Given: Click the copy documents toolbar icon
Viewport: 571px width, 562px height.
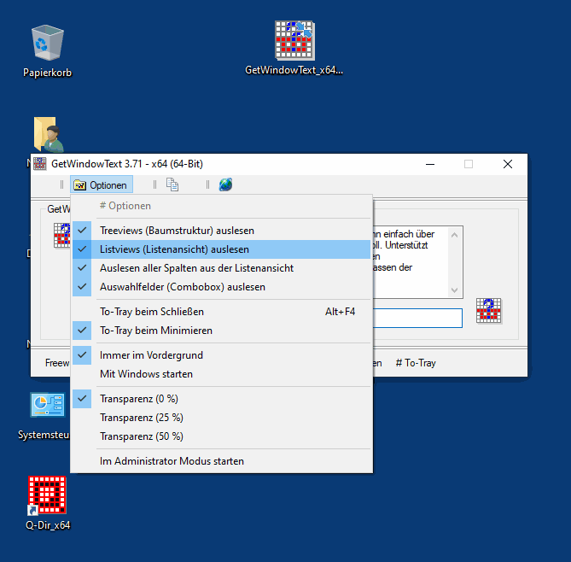Looking at the screenshot, I should (x=172, y=184).
